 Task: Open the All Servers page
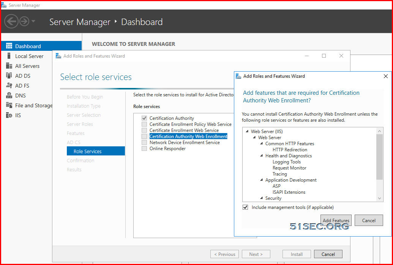27,66
